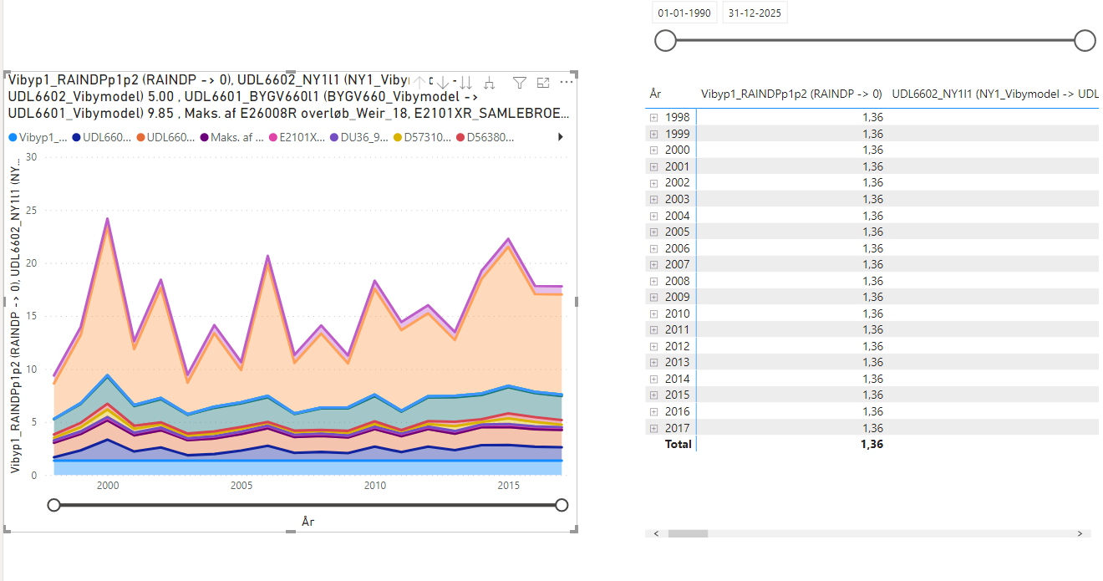
Task: Click the start date field 01-01-1990
Action: [x=684, y=13]
